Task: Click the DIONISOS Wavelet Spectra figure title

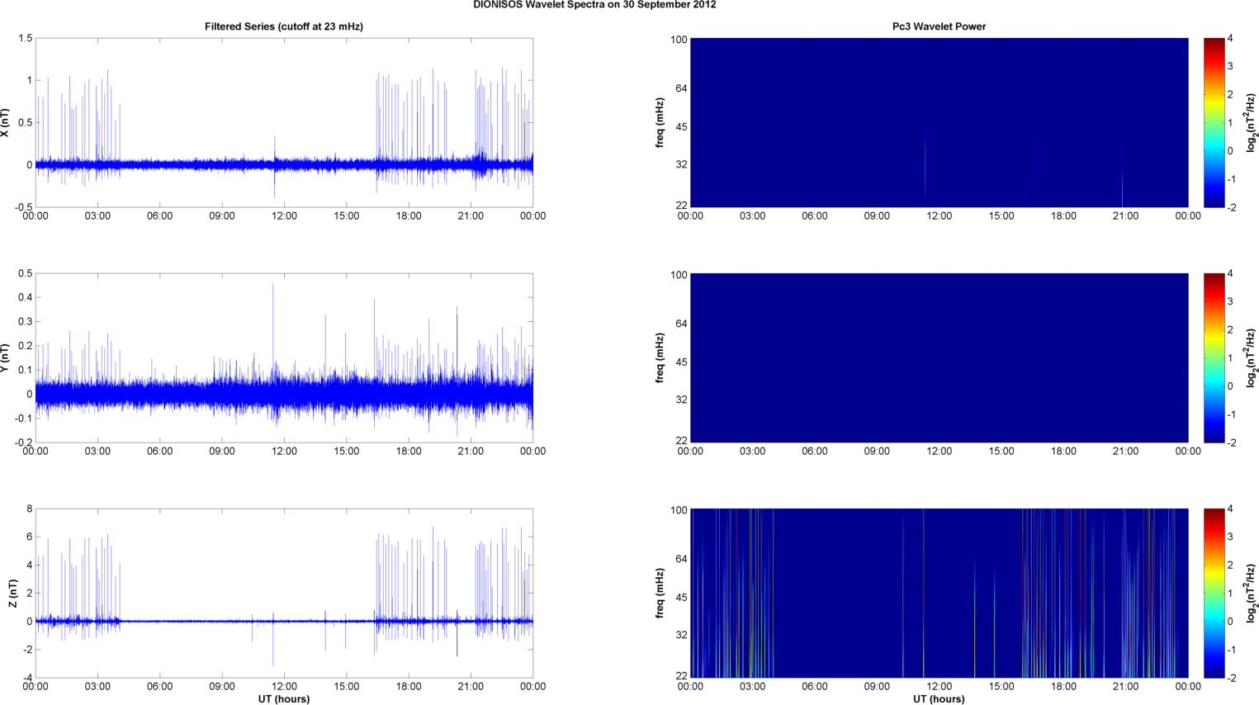Action: click(x=594, y=5)
